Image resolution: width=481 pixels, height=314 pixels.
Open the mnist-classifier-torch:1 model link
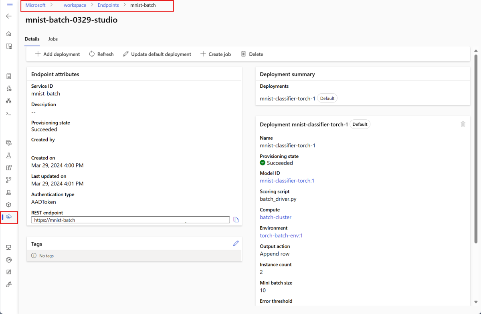(x=287, y=181)
